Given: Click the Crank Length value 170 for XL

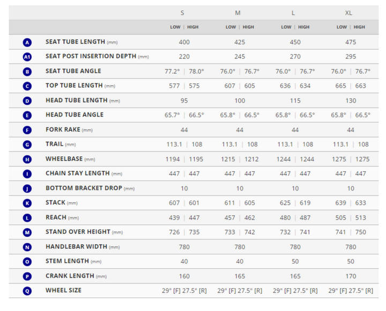Looking at the screenshot, I should click(351, 276).
